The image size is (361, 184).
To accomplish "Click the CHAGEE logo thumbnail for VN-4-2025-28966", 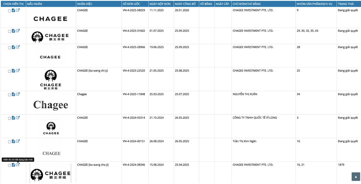I will pos(50,57).
